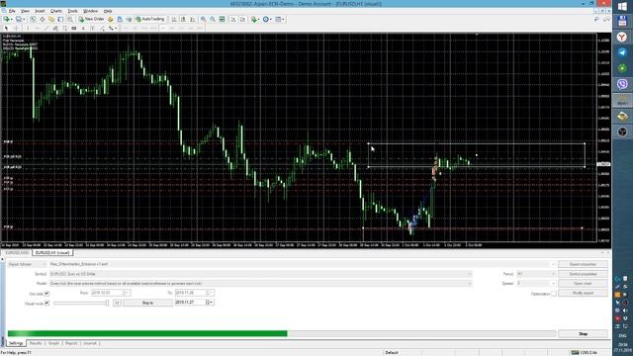Screen dimensions: 633x356
Task: Open Viber from the taskbar
Action: coord(622,84)
